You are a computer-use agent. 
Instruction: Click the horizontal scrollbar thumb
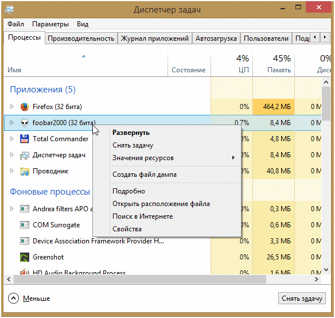click(140, 279)
